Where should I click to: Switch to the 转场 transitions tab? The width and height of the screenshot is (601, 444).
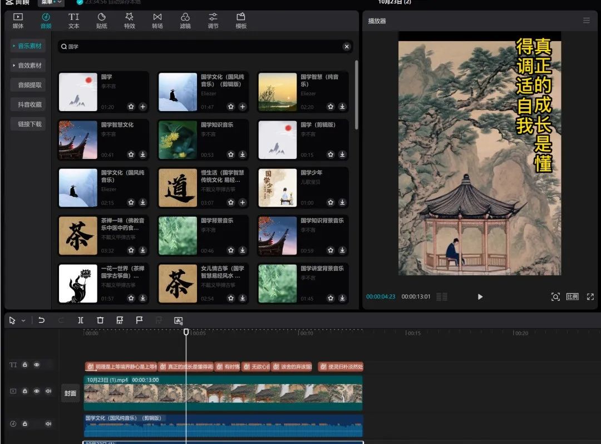pos(157,21)
